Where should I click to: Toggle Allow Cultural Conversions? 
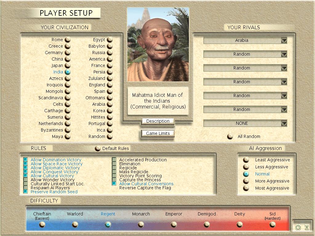(x=114, y=184)
